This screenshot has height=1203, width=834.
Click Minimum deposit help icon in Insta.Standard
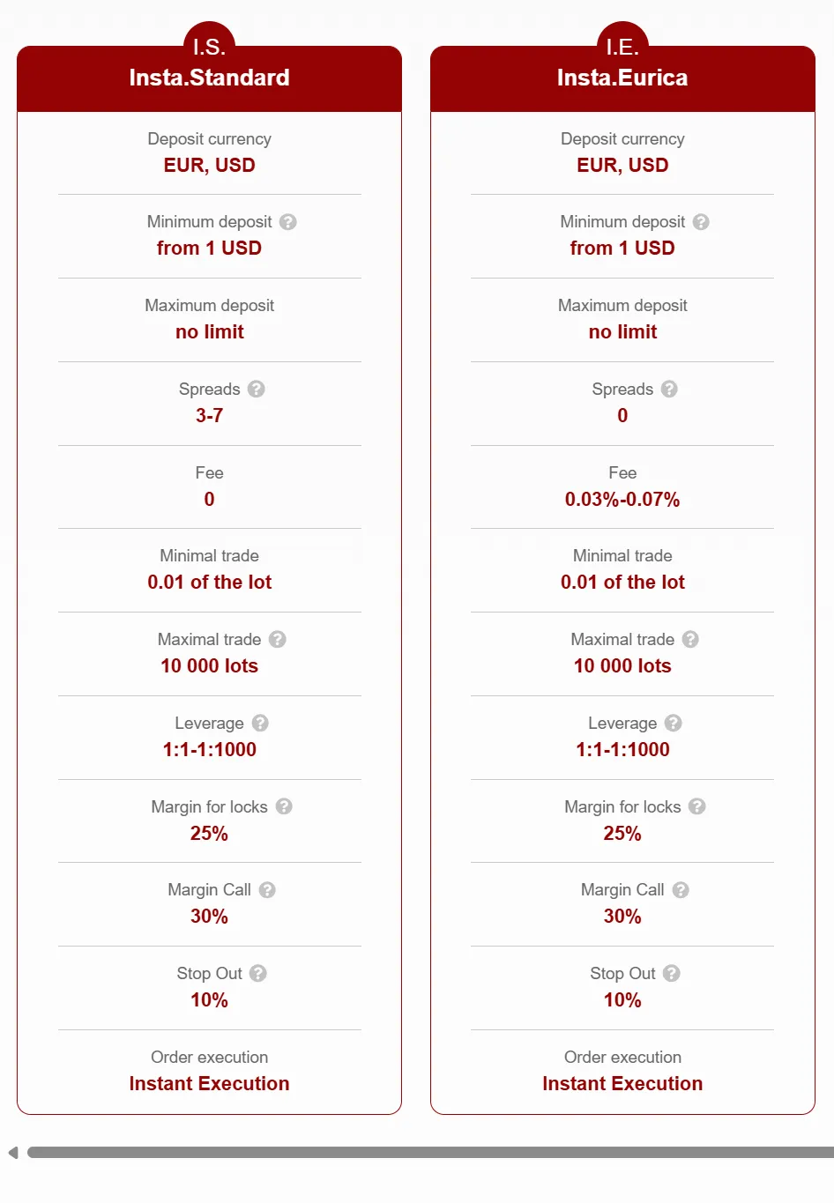pyautogui.click(x=288, y=222)
